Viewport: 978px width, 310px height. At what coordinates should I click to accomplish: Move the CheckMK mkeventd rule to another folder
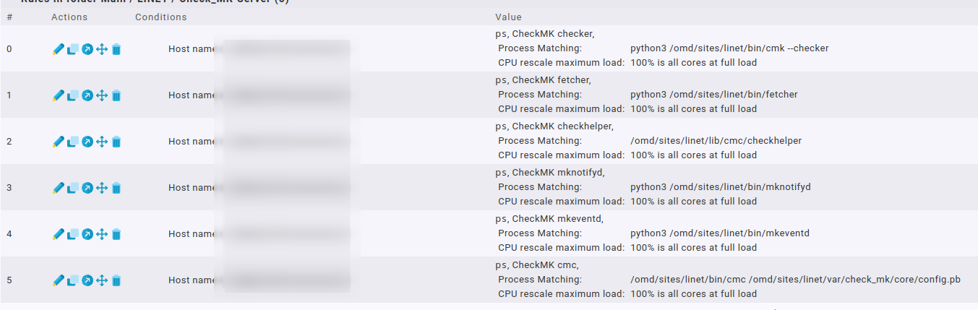coord(87,234)
